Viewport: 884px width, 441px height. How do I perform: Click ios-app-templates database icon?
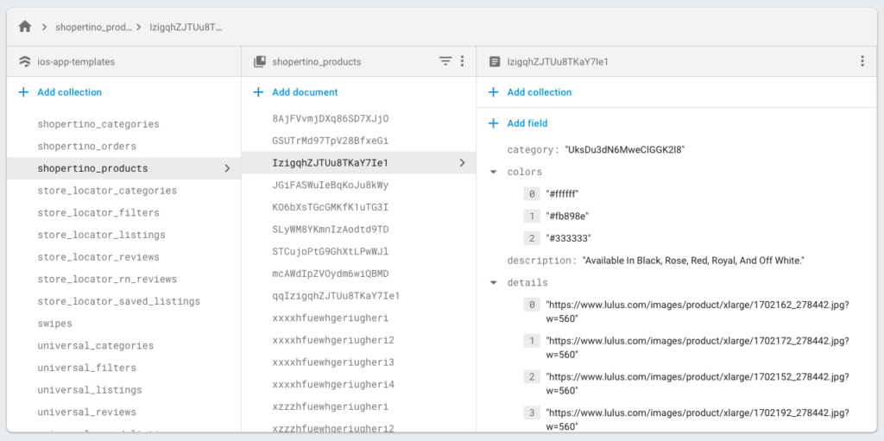coord(23,62)
